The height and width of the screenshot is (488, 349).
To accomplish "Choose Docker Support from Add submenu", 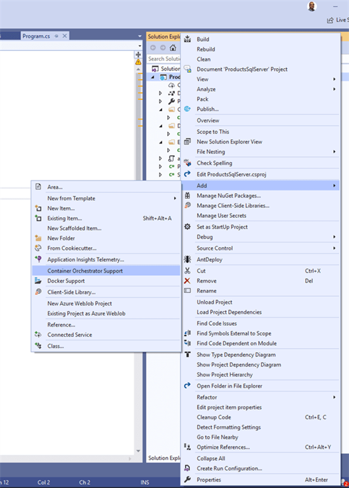I will [106, 281].
